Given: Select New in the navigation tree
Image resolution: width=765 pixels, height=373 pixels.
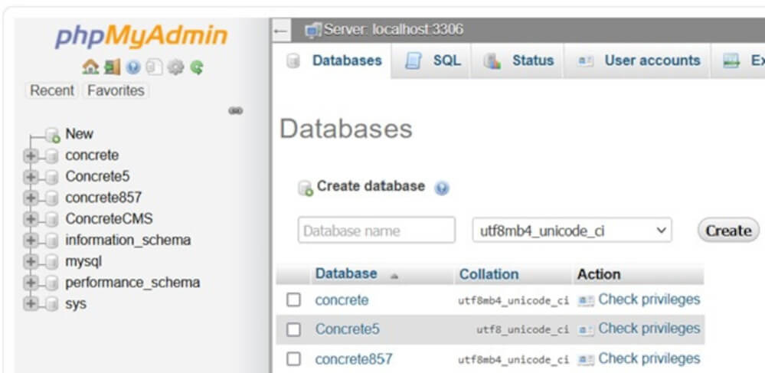Looking at the screenshot, I should [79, 134].
